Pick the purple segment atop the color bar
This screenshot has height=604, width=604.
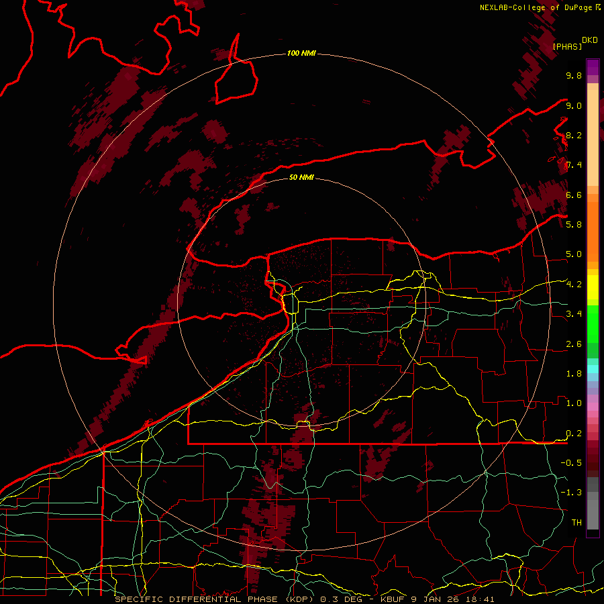pos(593,67)
